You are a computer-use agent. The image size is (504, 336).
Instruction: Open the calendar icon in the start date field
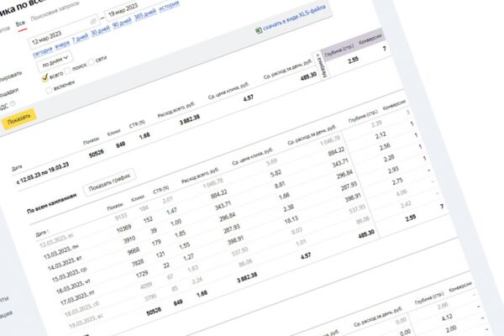click(92, 22)
